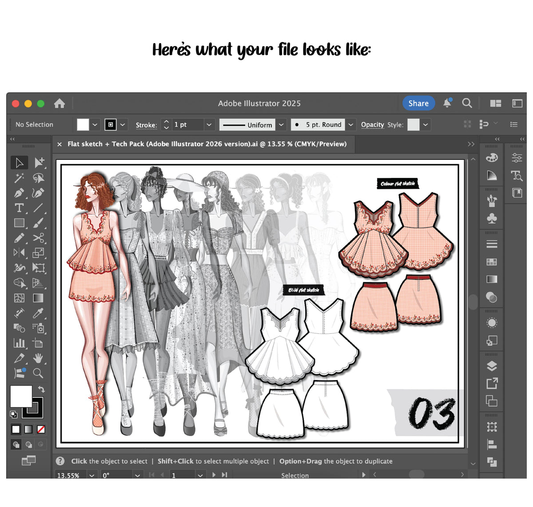Viewport: 533px width, 507px height.
Task: Open the Color palette panel icon
Action: coord(492,158)
